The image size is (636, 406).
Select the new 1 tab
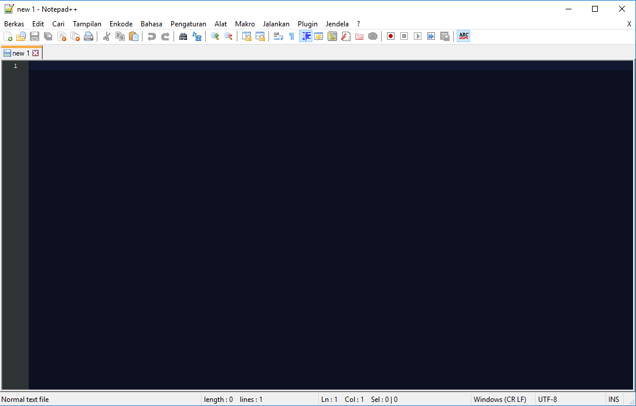pos(19,52)
